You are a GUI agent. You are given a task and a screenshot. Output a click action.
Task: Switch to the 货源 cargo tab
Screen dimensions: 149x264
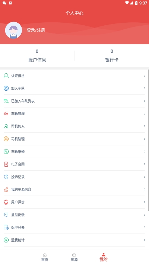click(74, 257)
